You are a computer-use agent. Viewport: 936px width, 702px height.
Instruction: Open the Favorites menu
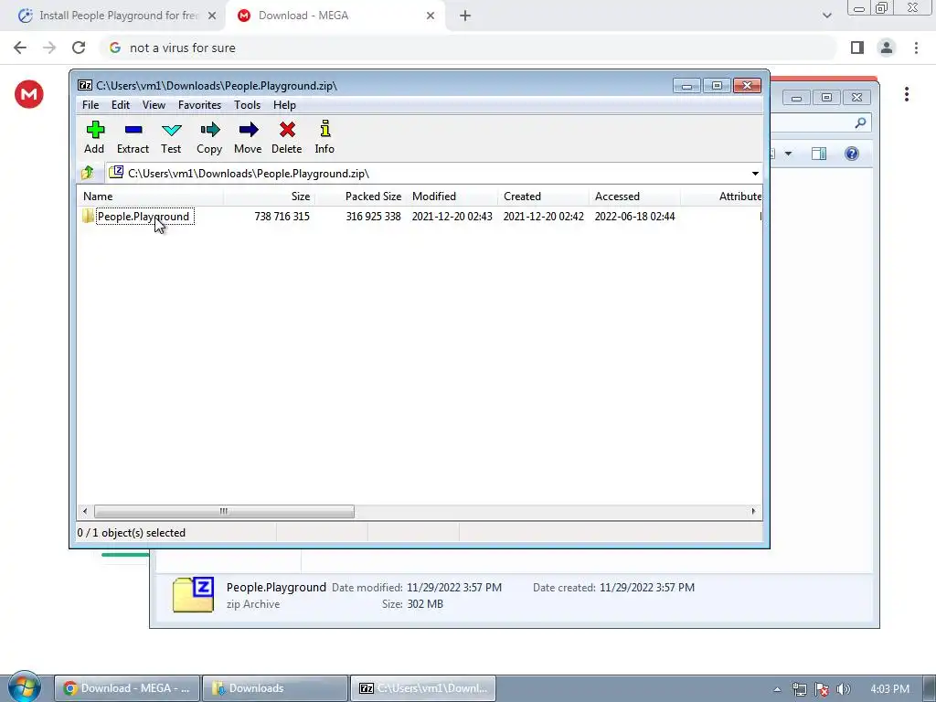pos(199,105)
